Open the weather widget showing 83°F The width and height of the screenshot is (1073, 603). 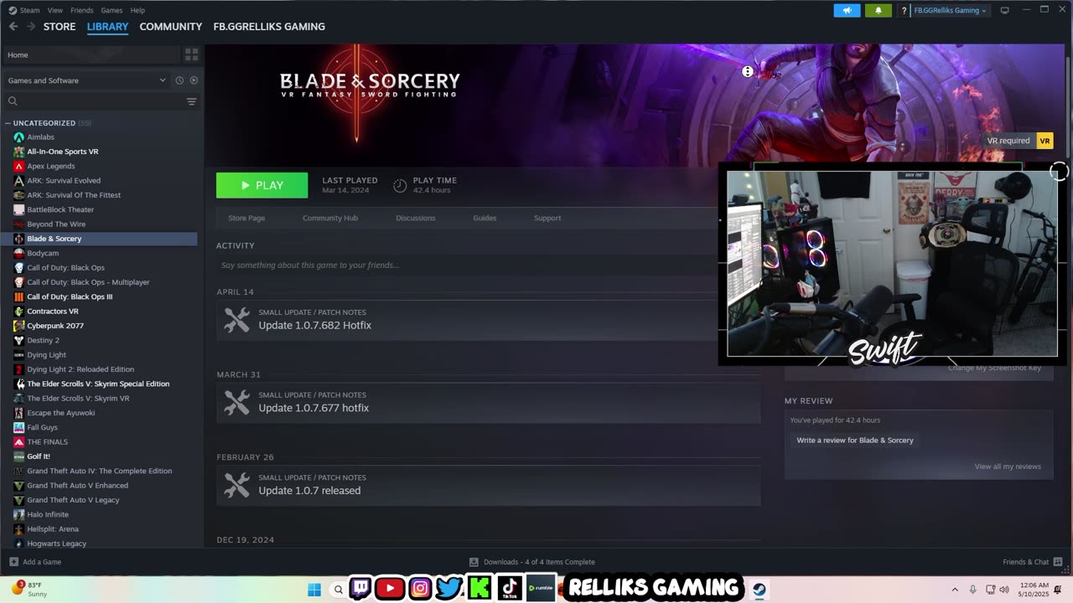30,589
